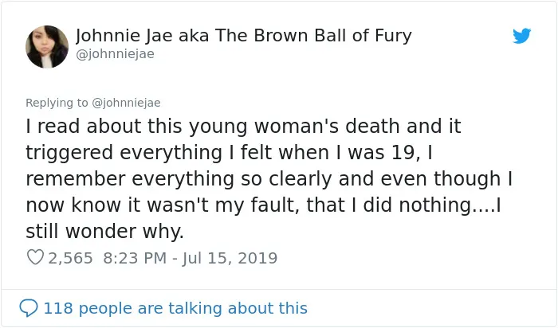Open Johnnie Jae's profile picture
This screenshot has width=558, height=328.
(47, 46)
